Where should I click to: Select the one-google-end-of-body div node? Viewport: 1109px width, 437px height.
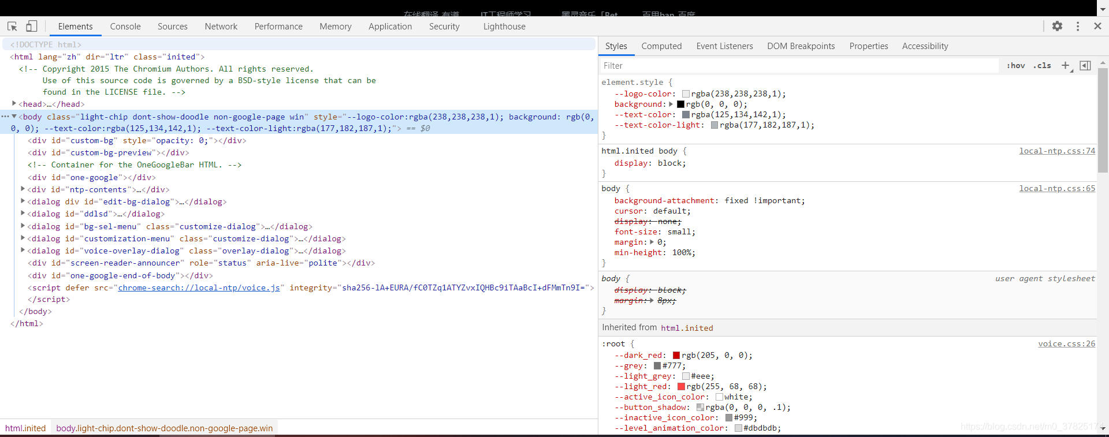[120, 275]
